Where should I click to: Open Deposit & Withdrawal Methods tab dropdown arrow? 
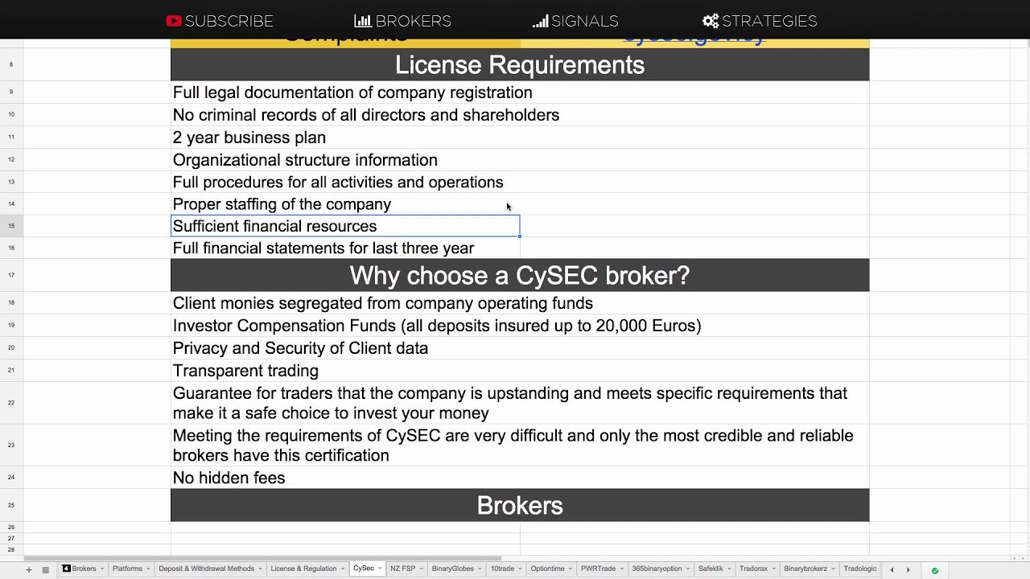coord(260,569)
